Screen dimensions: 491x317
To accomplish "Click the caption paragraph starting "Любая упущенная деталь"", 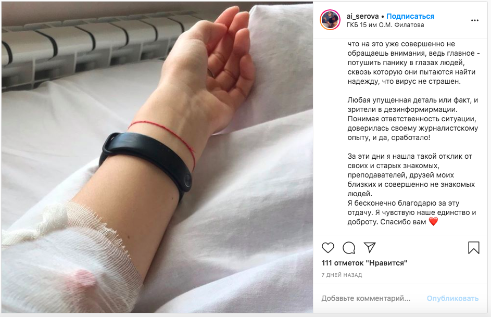I will pyautogui.click(x=413, y=119).
